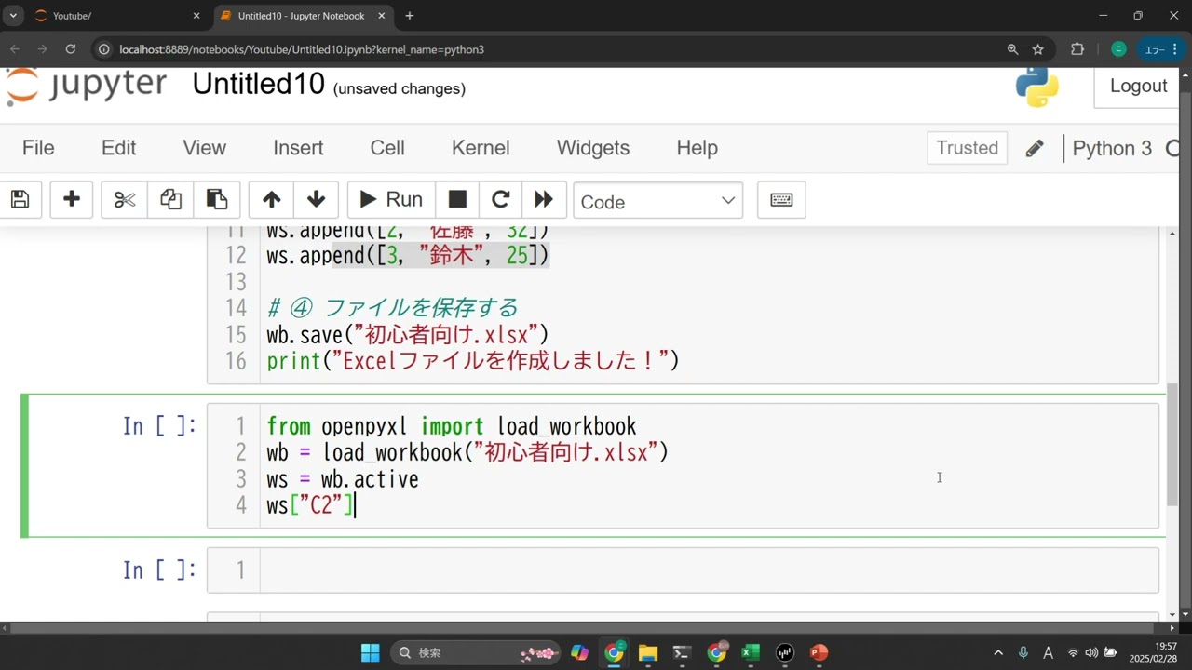Screen dimensions: 1192x670
Task: Insert a new cell below with plus icon
Action: coord(72,200)
